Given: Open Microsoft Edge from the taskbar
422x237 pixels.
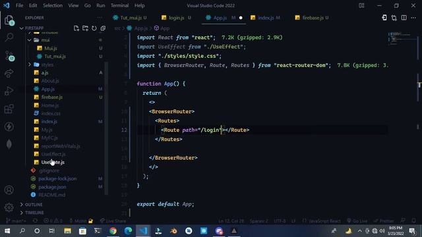Looking at the screenshot, I should (128, 231).
